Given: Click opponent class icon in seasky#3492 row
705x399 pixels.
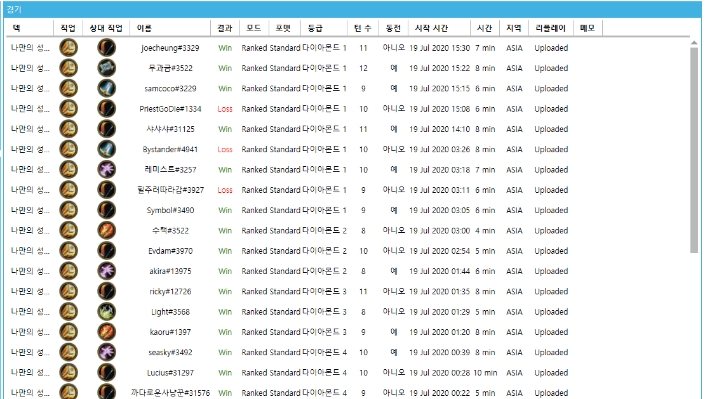Looking at the screenshot, I should [x=107, y=352].
